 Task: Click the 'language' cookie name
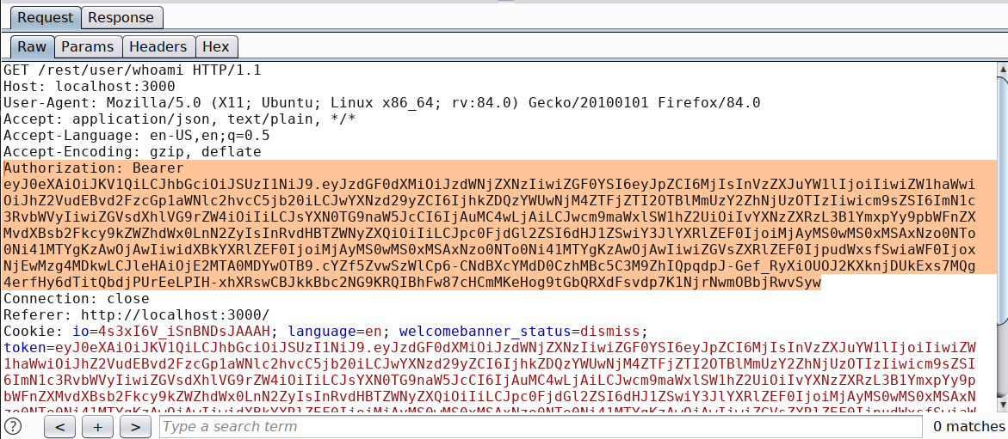click(322, 332)
